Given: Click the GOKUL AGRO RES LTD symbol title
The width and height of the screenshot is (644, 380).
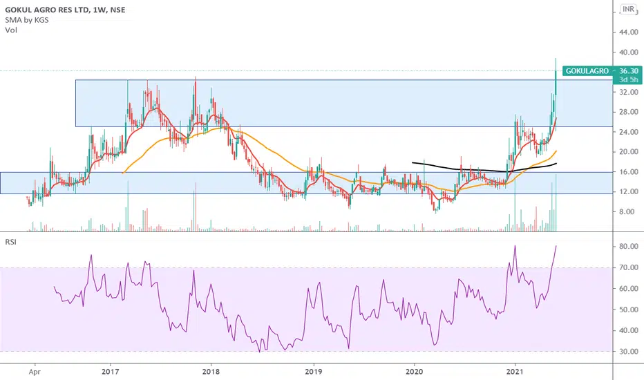Looking at the screenshot, I should [x=65, y=10].
